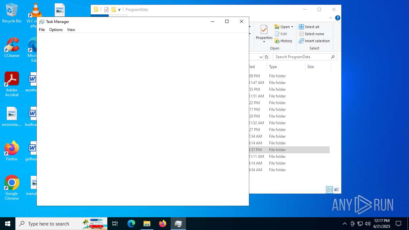Select the CCleaner desktop shortcut
The image size is (409, 230).
click(12, 48)
